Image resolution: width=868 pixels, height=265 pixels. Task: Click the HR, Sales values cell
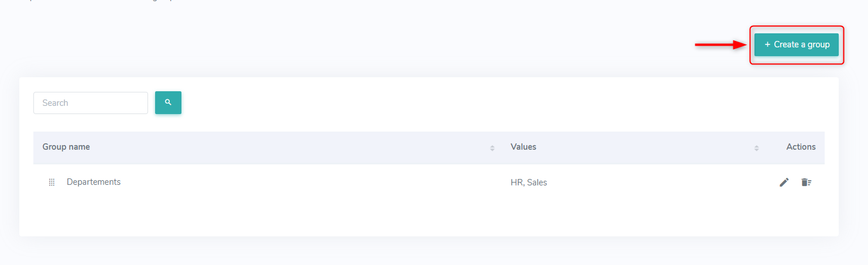529,183
